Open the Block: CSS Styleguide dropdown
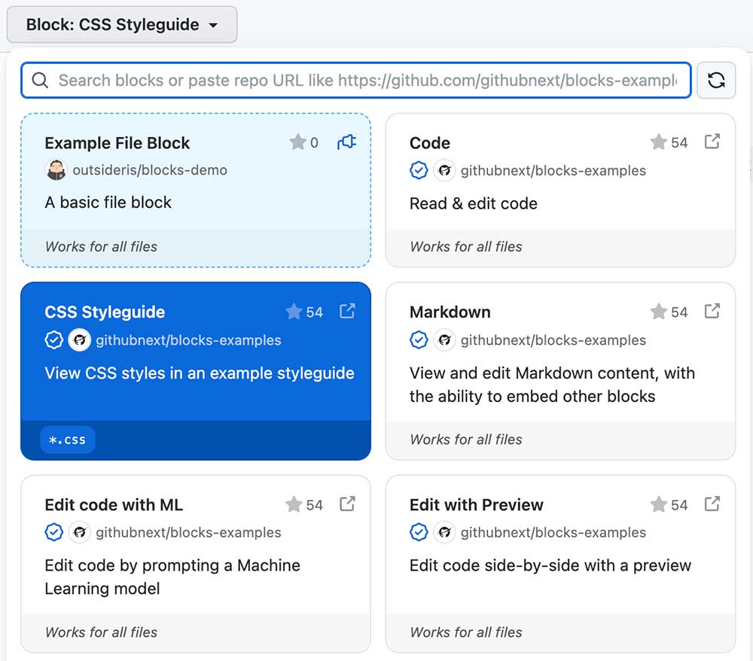This screenshot has width=753, height=661. [121, 25]
